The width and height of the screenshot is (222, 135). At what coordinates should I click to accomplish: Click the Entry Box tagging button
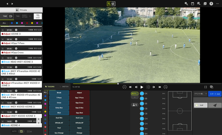coord(59,108)
